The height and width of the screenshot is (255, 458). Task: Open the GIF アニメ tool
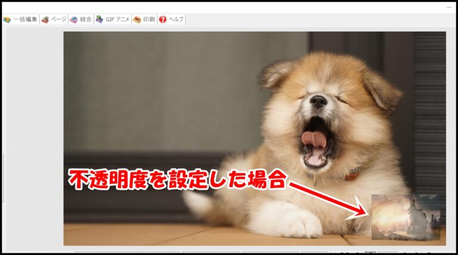click(x=113, y=20)
